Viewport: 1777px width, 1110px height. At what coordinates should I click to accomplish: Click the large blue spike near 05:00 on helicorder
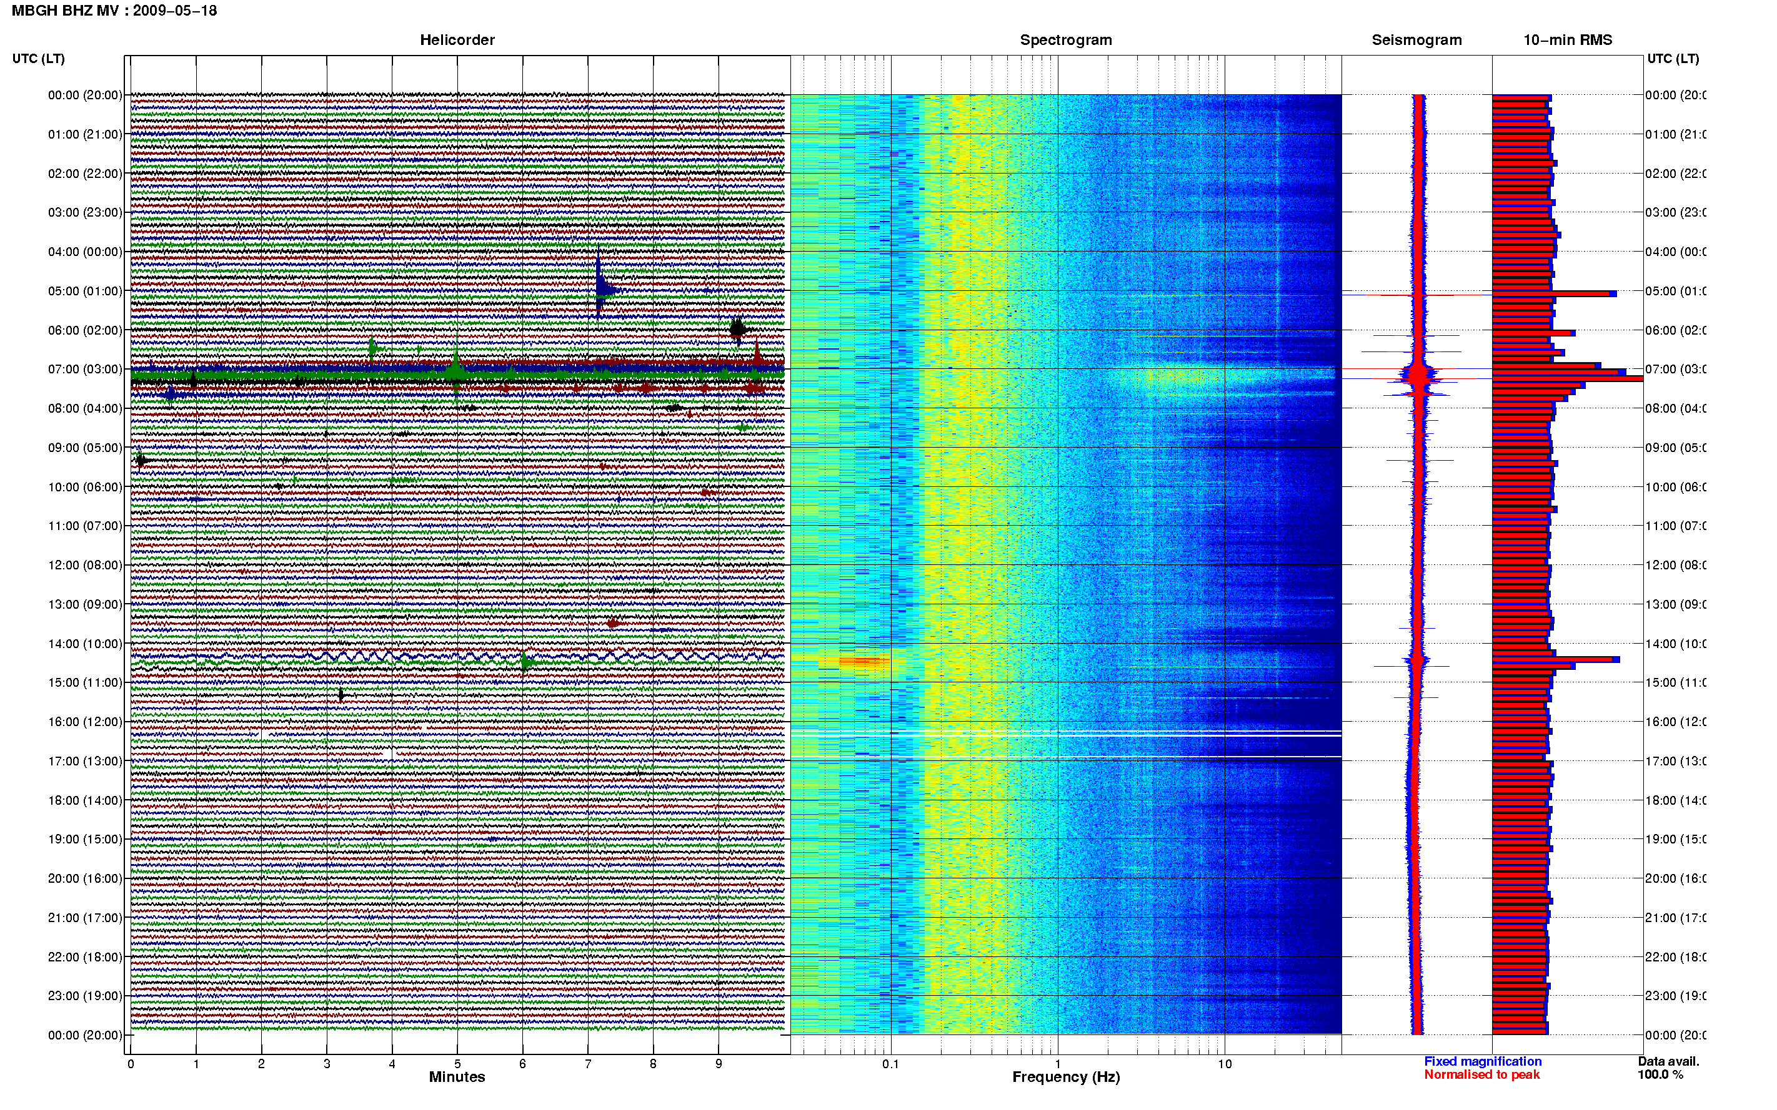click(601, 285)
